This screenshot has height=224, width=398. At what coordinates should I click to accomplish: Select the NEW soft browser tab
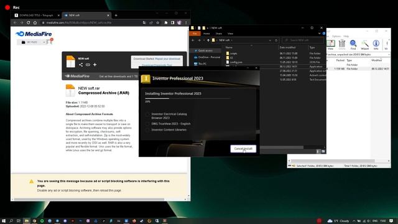[x=86, y=15]
